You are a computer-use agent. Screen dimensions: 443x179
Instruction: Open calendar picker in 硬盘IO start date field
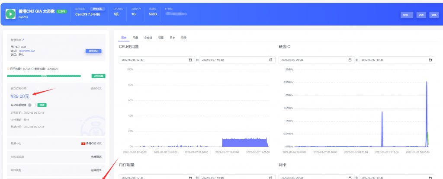pyautogui.click(x=350, y=60)
